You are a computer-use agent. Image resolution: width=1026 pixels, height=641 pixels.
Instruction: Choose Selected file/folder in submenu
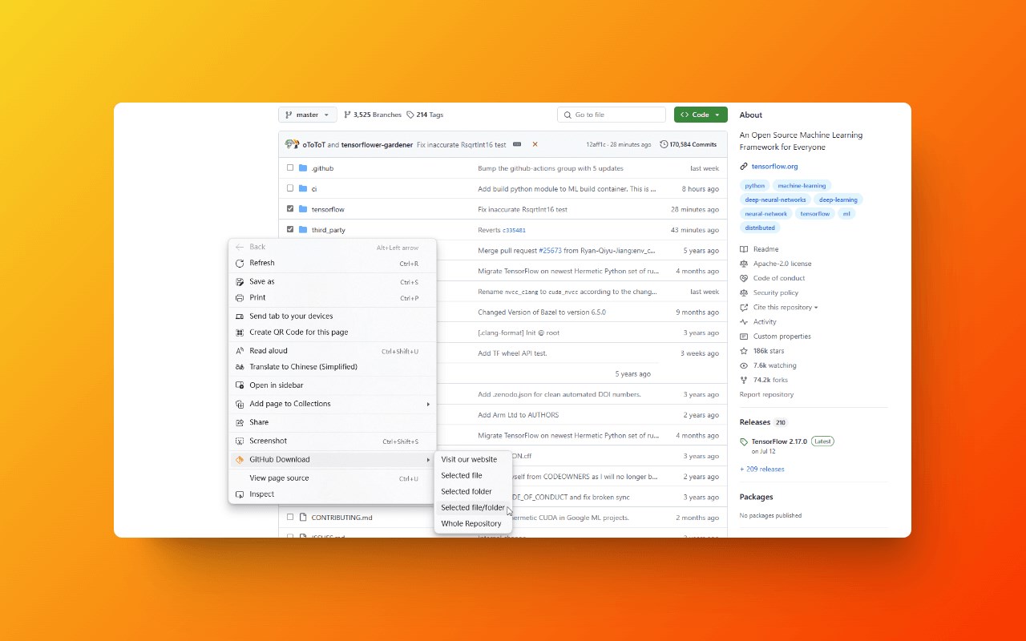[473, 507]
